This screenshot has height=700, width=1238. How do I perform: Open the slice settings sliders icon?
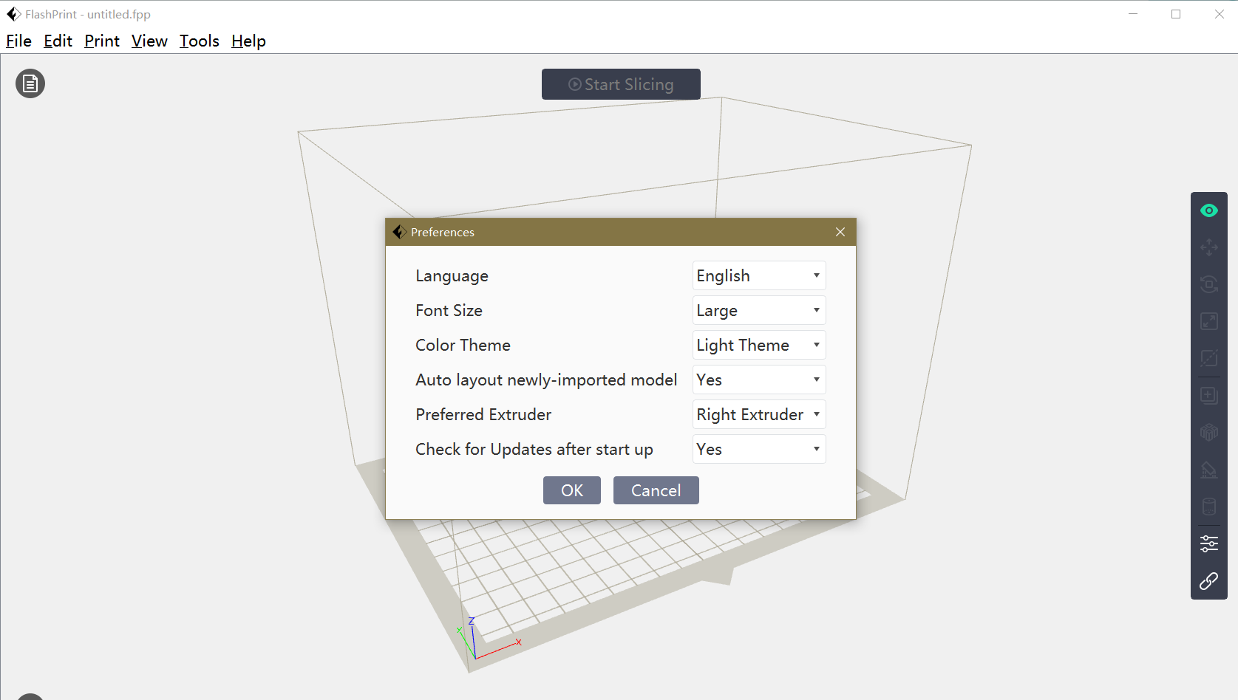click(x=1209, y=544)
